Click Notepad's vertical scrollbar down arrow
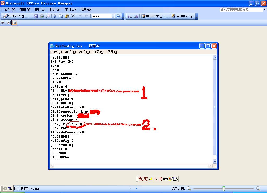This screenshot has width=267, height=193. pyautogui.click(x=215, y=162)
